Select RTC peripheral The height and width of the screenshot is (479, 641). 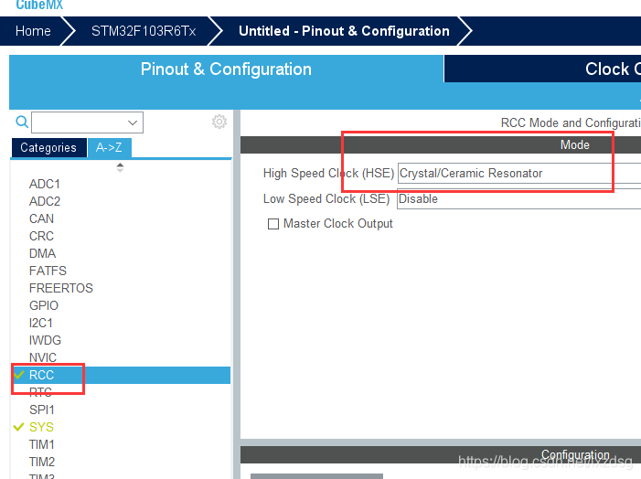click(x=40, y=392)
